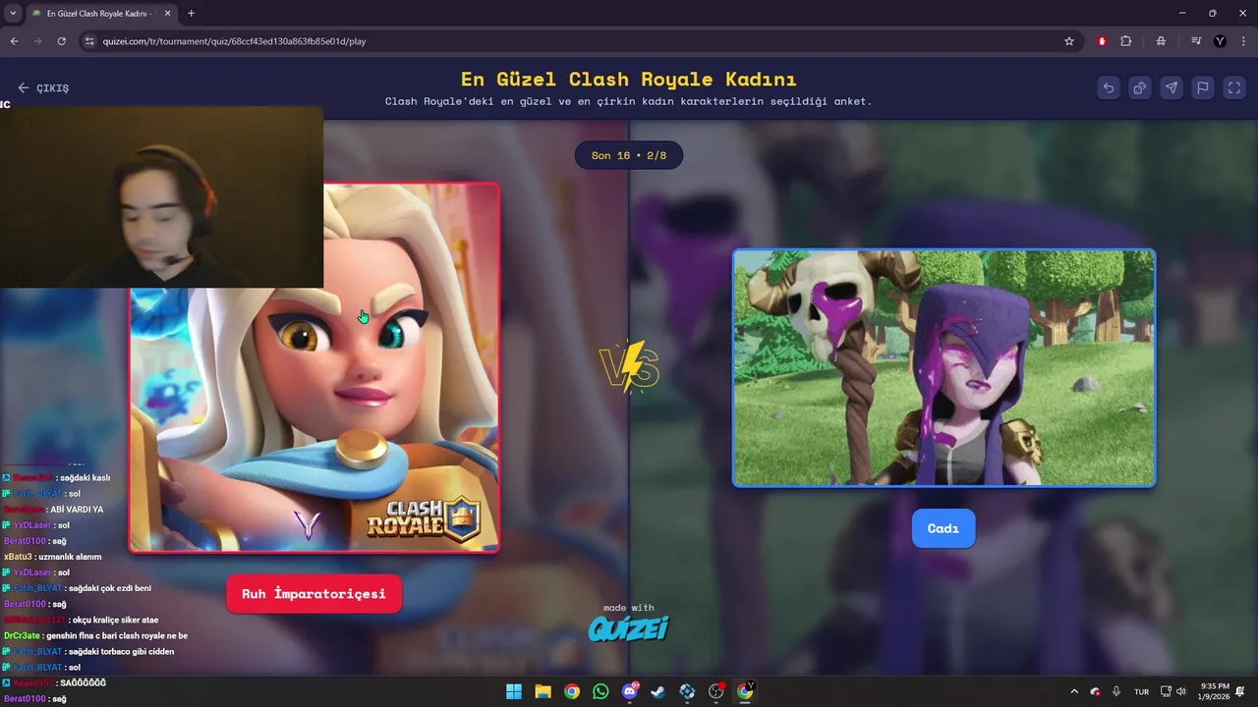
Task: Open the media controls music icon
Action: click(x=1196, y=41)
